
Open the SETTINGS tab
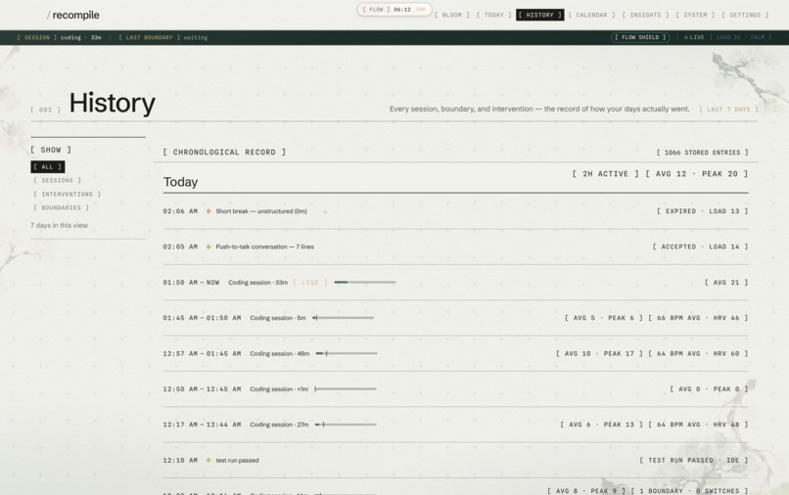click(745, 15)
